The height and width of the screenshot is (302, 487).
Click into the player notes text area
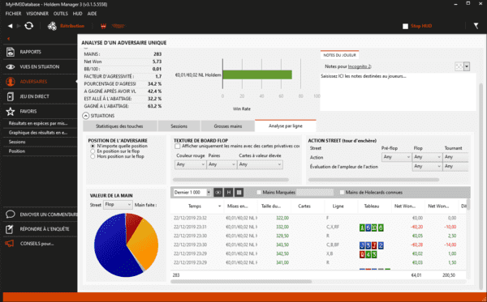click(398, 92)
